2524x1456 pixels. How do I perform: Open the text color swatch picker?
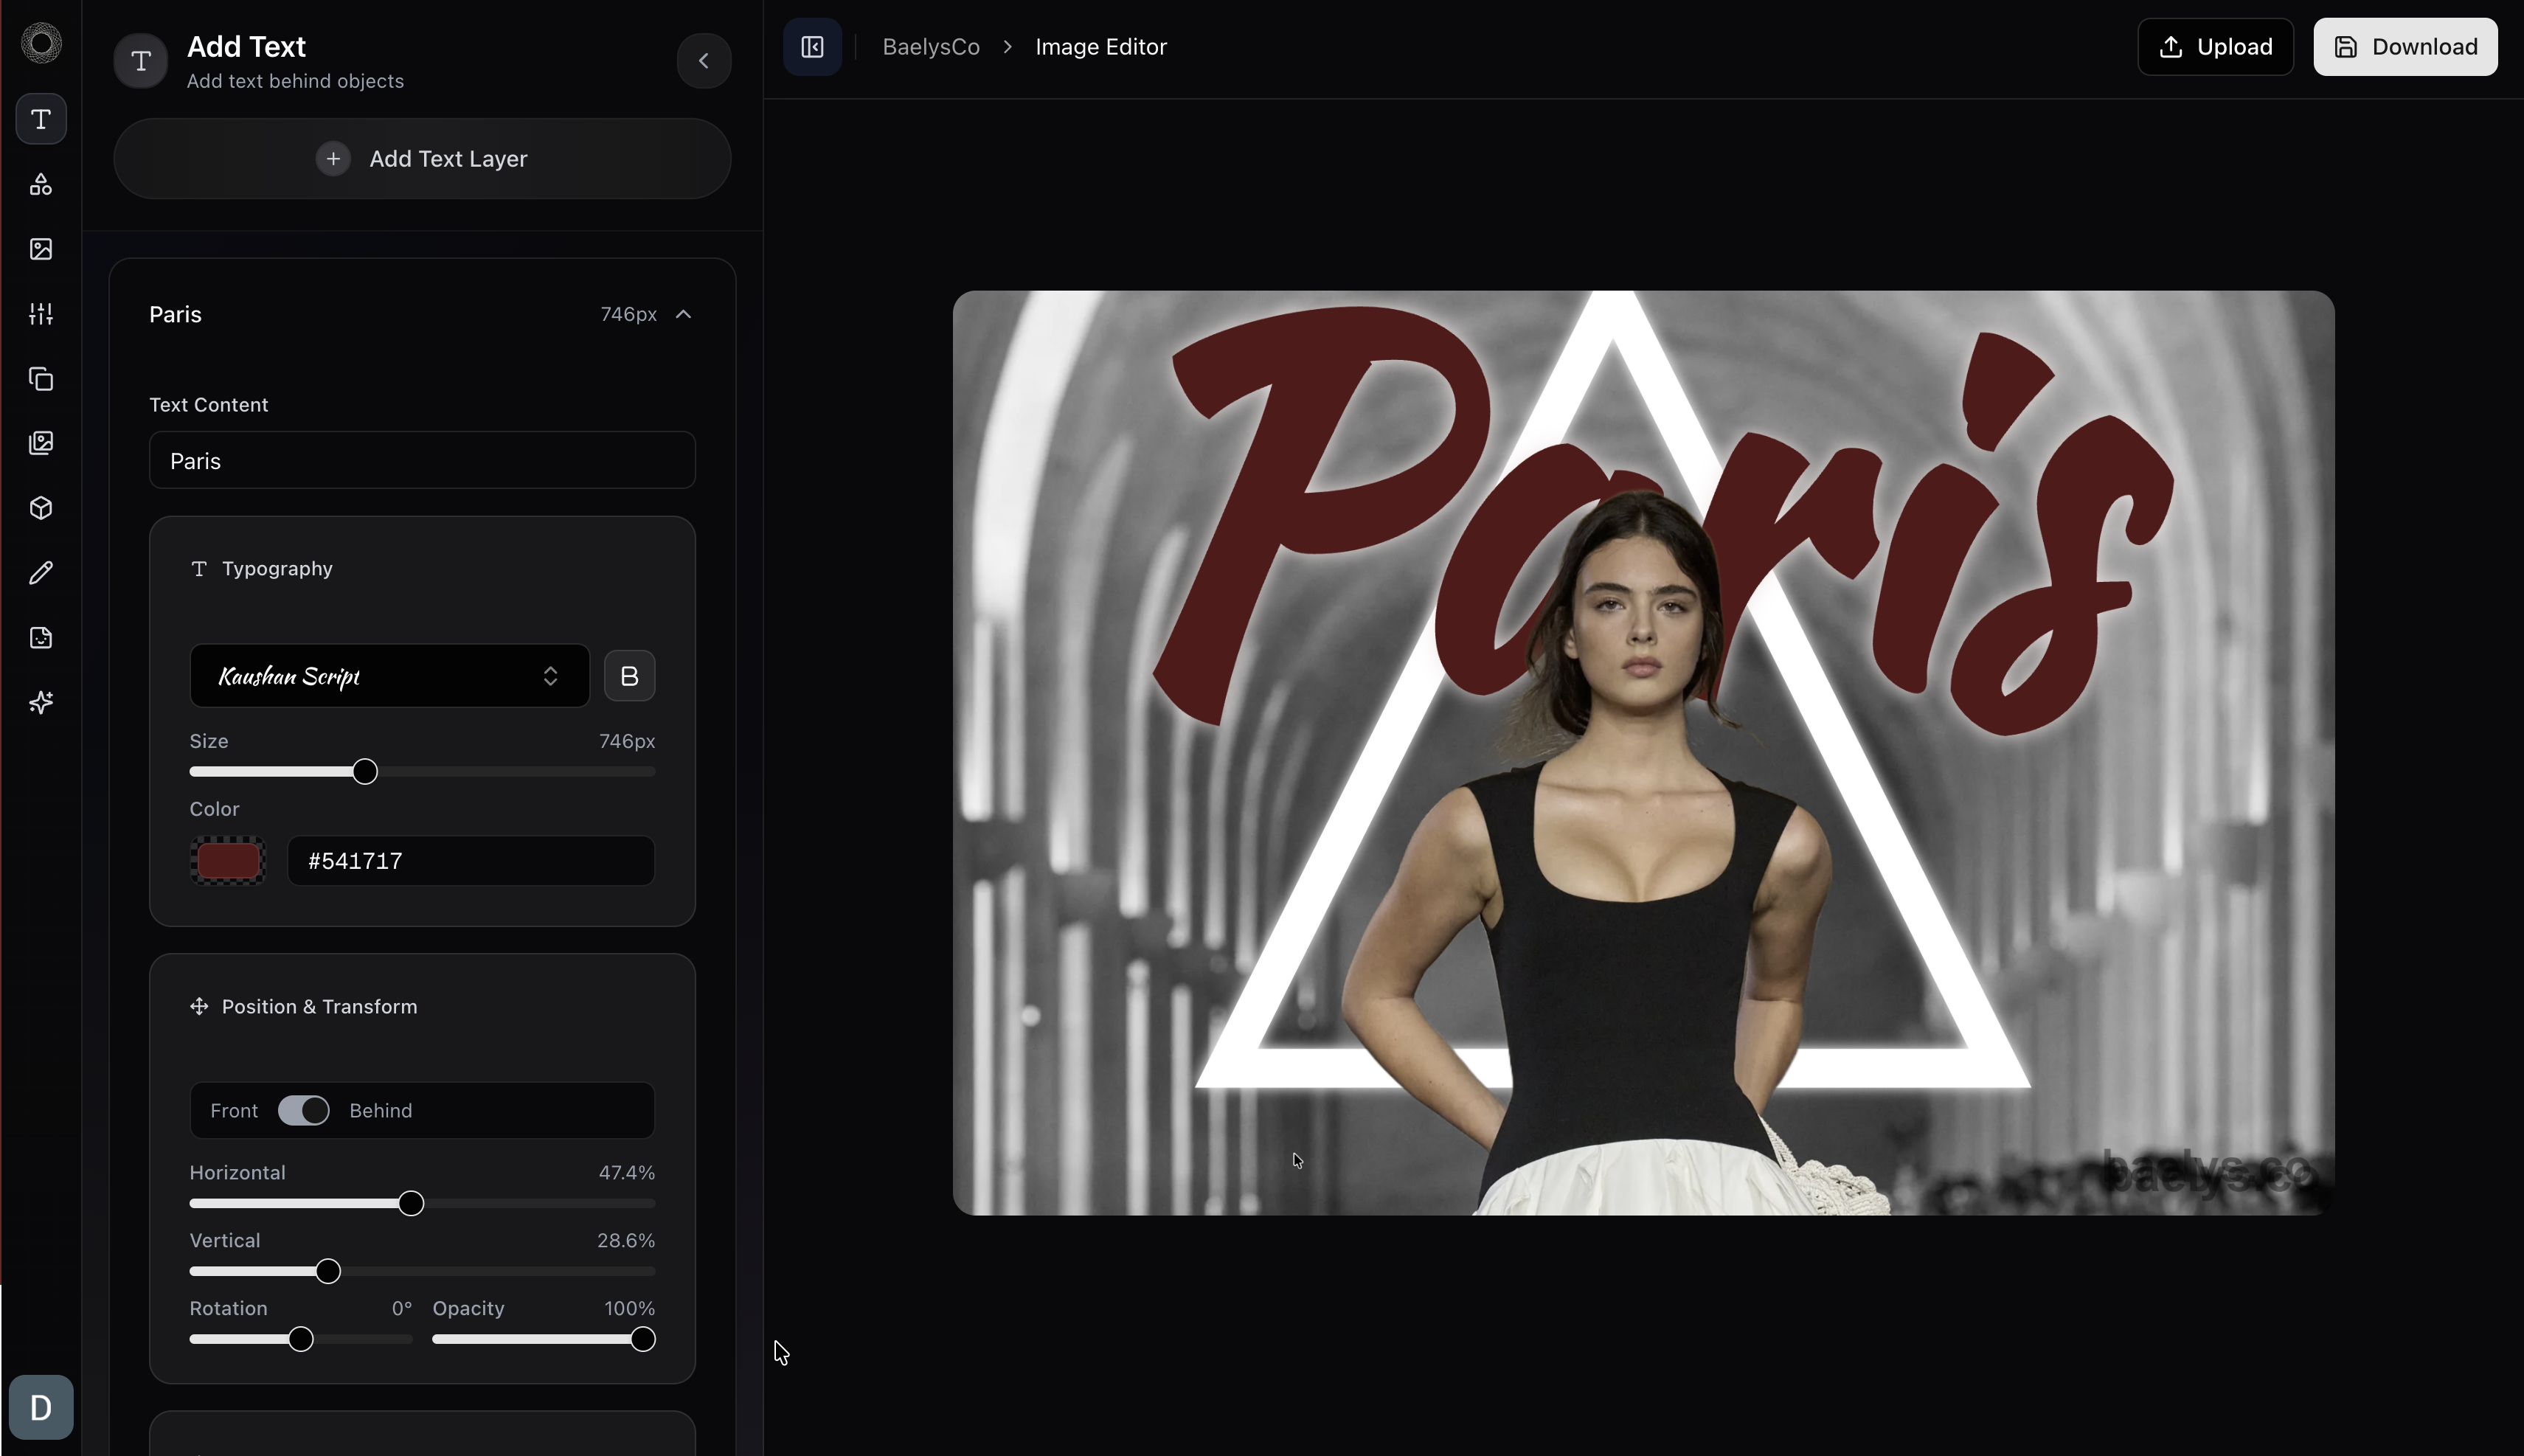(227, 859)
